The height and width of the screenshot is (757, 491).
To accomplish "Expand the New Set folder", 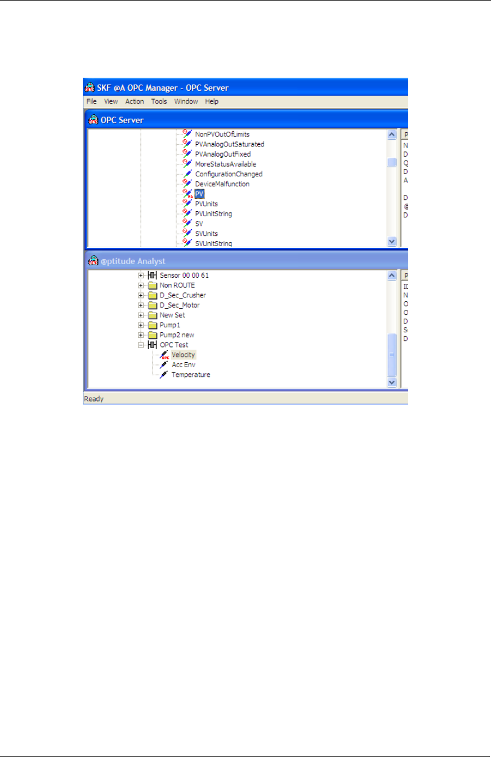I will point(141,315).
